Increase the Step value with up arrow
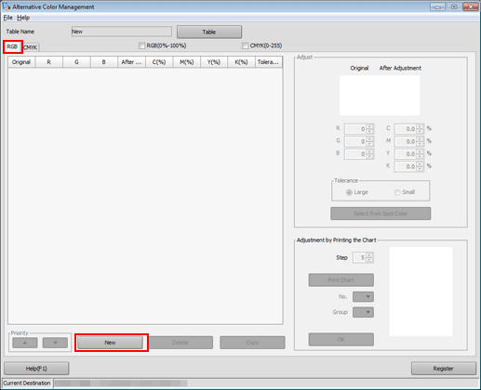Viewport: 481px width, 390px height. click(x=369, y=255)
